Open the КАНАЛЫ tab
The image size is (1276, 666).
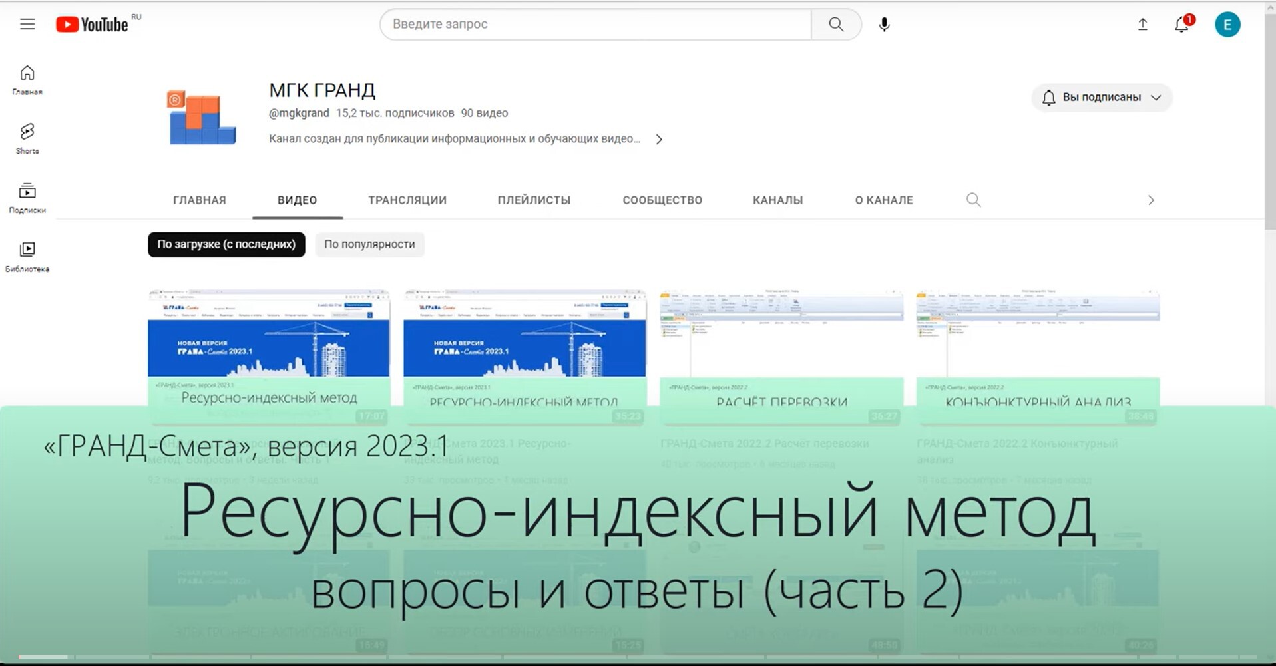[777, 200]
